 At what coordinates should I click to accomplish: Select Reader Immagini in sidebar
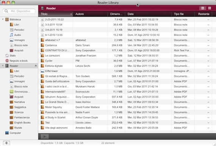19,81
